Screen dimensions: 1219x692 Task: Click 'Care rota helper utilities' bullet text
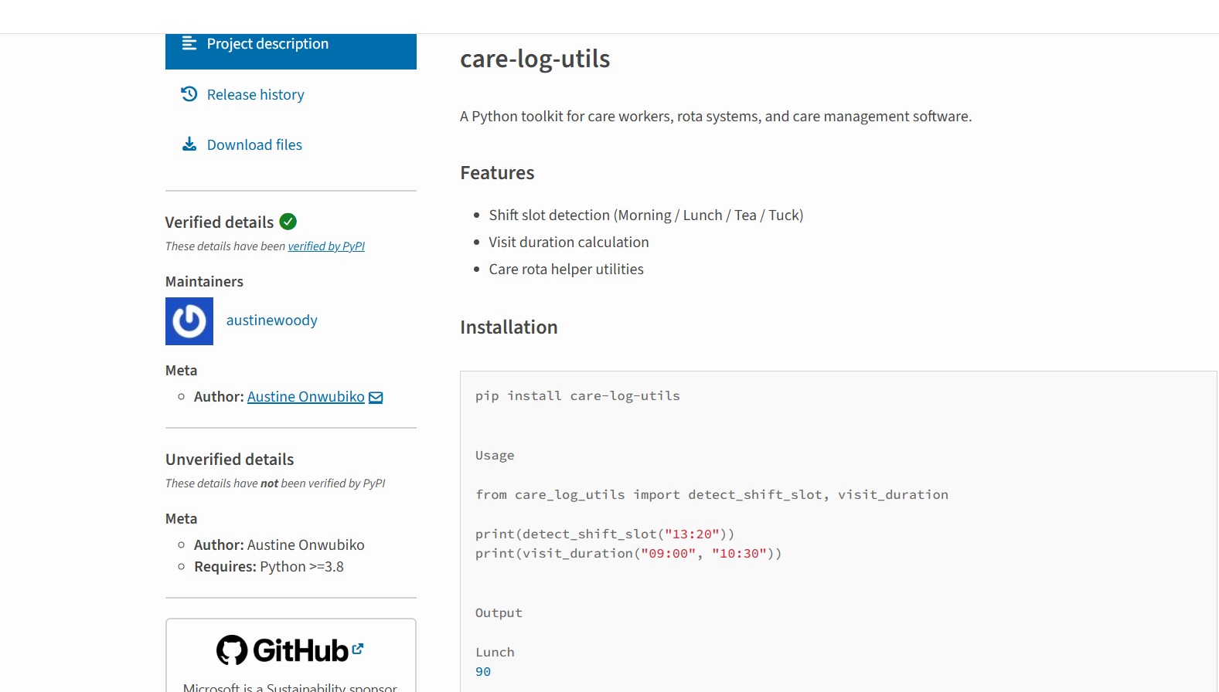coord(566,269)
